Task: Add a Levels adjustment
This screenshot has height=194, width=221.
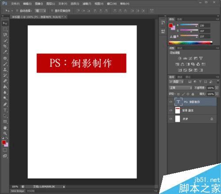Action: [185, 58]
